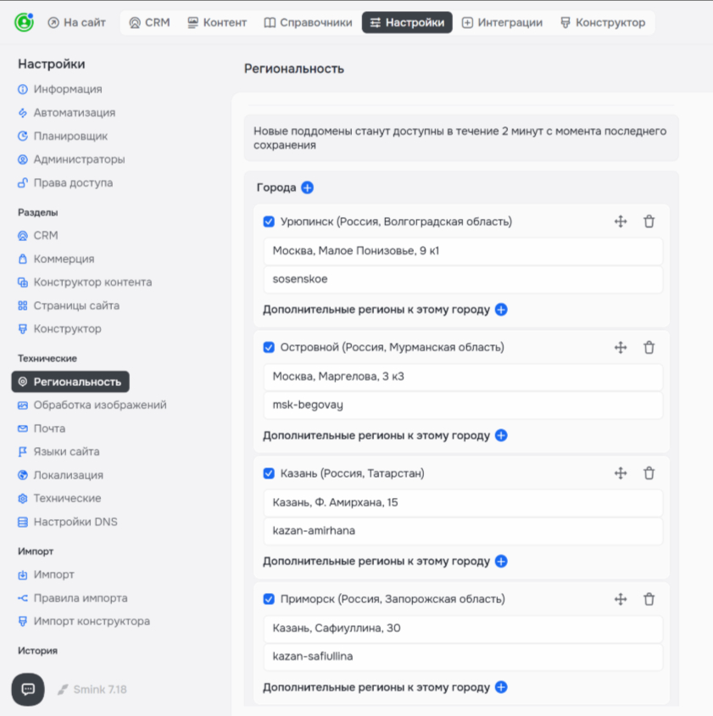Toggle the Островной city checkbox
Image resolution: width=713 pixels, height=716 pixels.
tap(269, 348)
